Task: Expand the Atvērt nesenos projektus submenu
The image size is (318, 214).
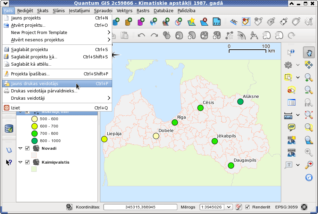Action: (57, 40)
